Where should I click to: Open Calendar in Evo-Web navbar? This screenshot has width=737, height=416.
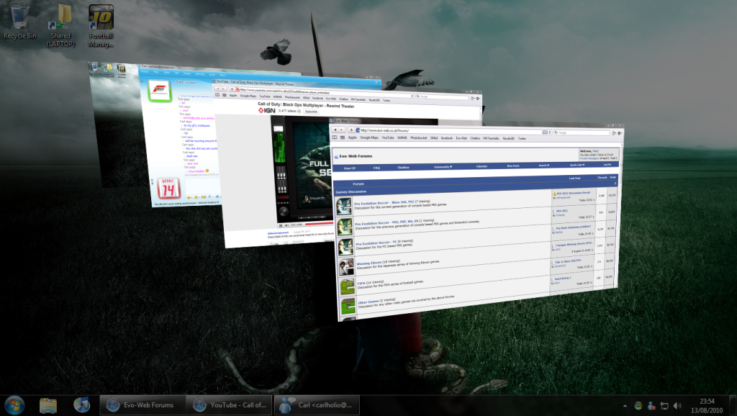coord(481,166)
